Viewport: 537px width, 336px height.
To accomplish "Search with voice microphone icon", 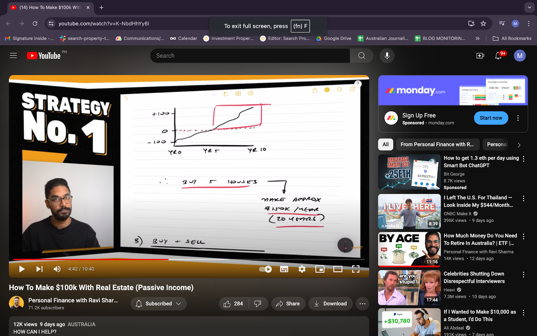I will [387, 55].
